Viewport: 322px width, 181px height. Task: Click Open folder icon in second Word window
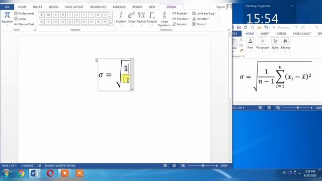259,27
